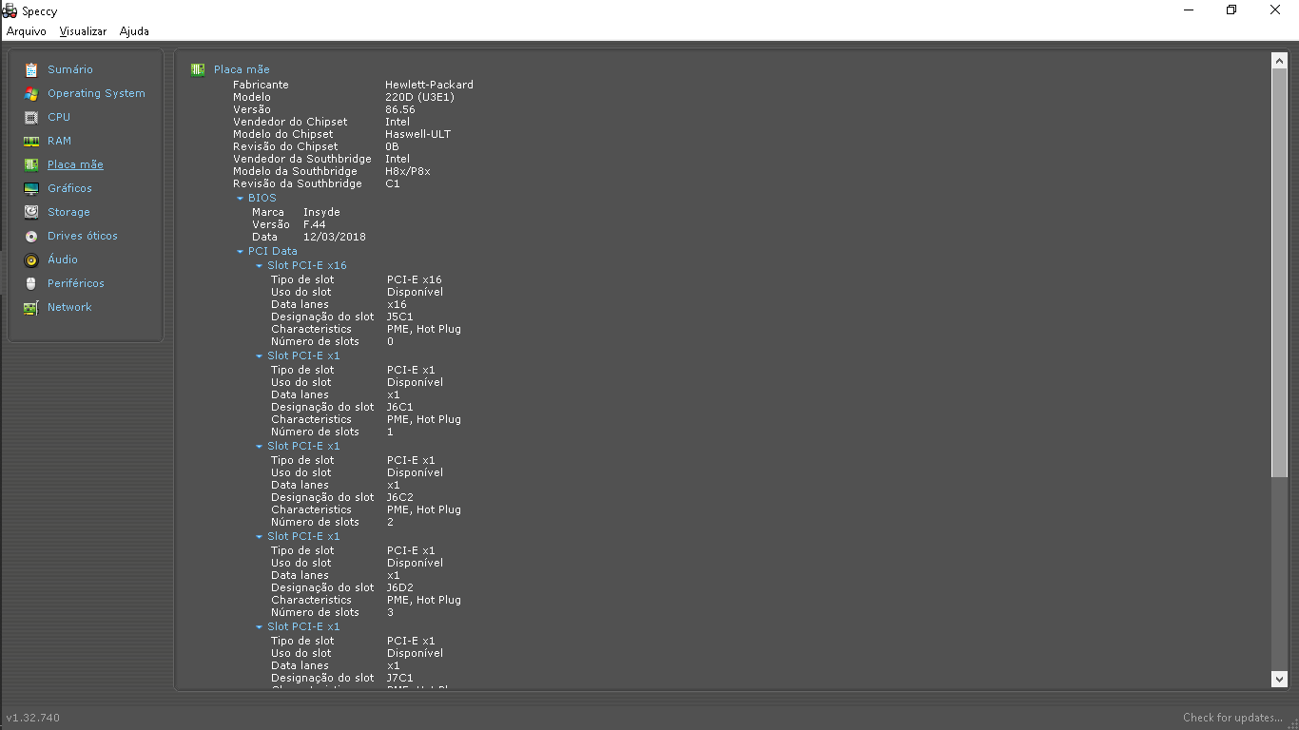1299x730 pixels.
Task: Click the Sumário sidebar icon
Action: pos(31,69)
